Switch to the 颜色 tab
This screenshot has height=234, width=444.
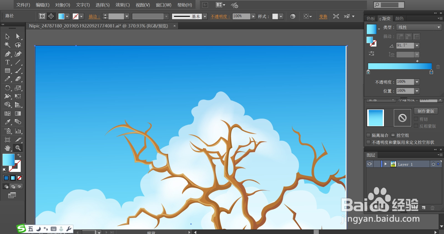pos(399,19)
